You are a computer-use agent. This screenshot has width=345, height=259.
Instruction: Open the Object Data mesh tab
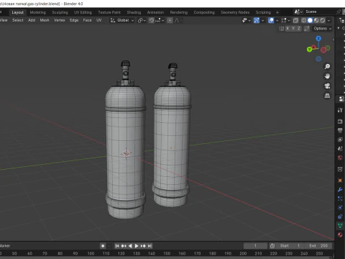(340, 226)
